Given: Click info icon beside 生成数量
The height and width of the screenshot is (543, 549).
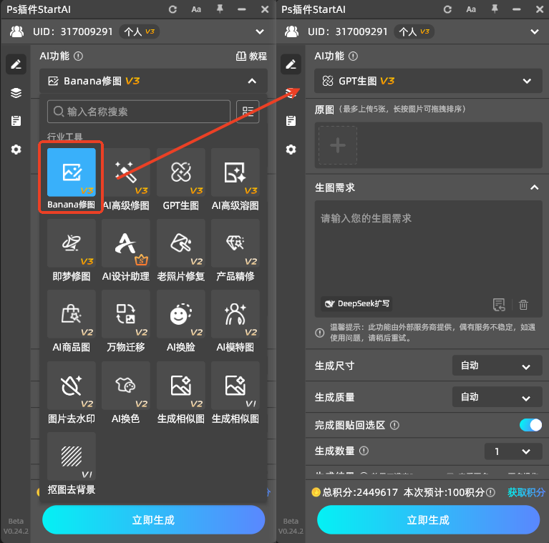Looking at the screenshot, I should (364, 451).
